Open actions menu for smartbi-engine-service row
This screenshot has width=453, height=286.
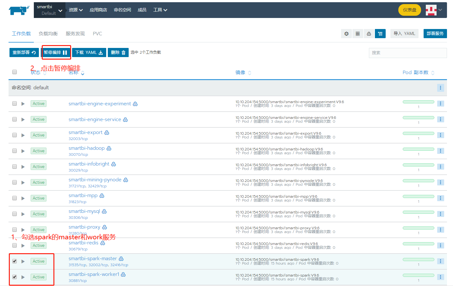[440, 119]
